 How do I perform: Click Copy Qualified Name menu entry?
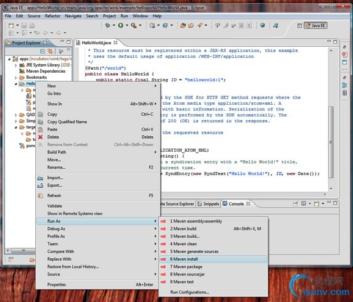click(98, 122)
